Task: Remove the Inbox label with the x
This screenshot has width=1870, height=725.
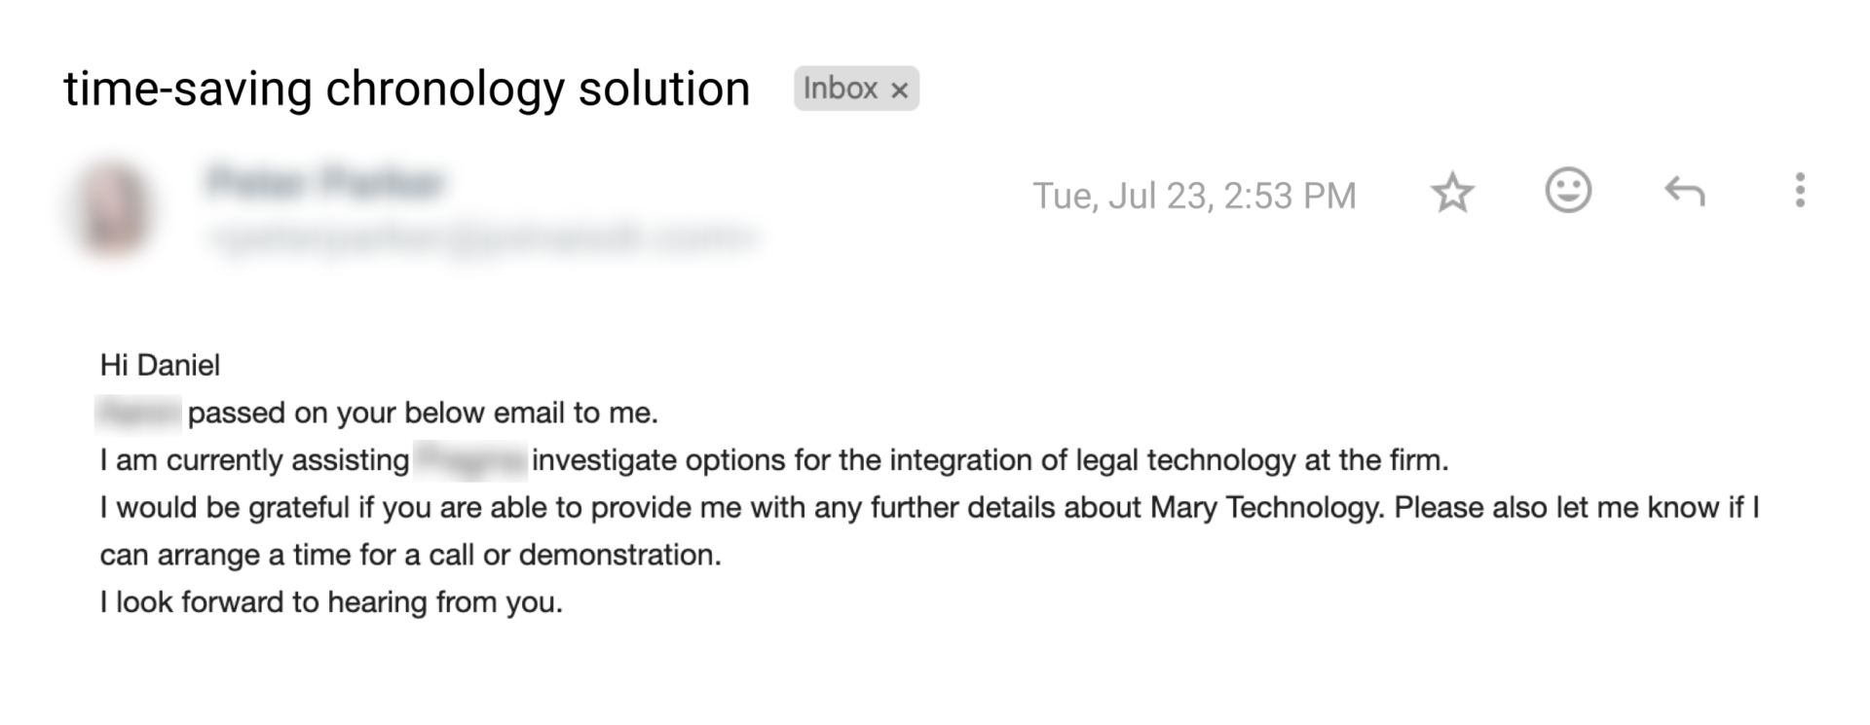Action: [900, 91]
